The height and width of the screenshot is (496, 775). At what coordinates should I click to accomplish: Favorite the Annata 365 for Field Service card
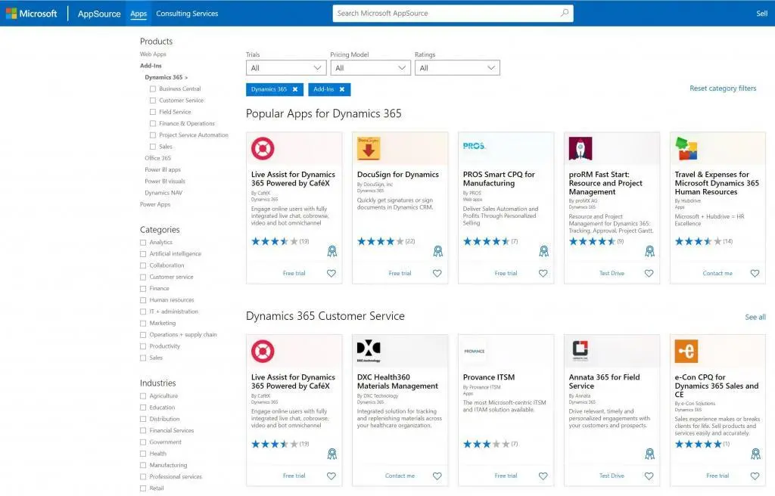tap(649, 476)
